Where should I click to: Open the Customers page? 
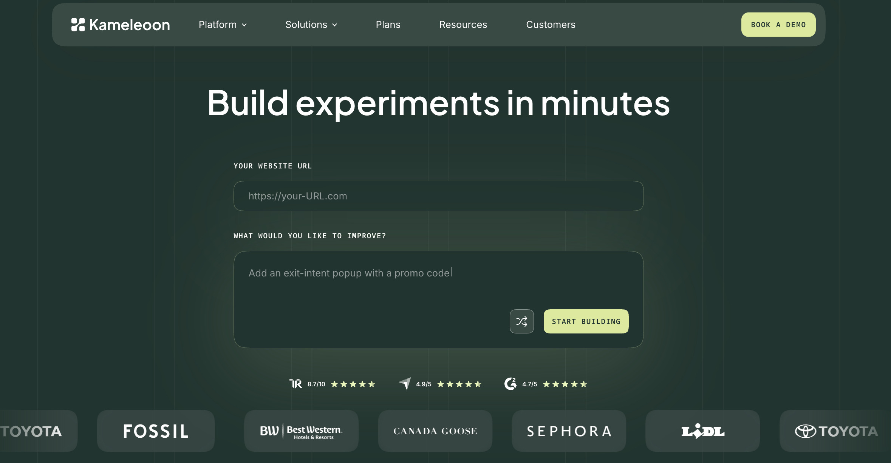click(551, 25)
